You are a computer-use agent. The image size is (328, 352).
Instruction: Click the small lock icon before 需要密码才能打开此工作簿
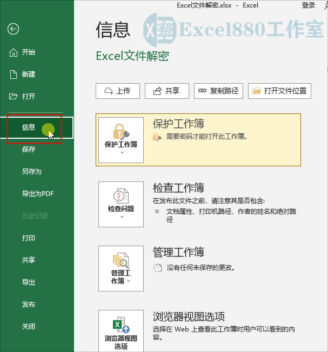point(157,137)
